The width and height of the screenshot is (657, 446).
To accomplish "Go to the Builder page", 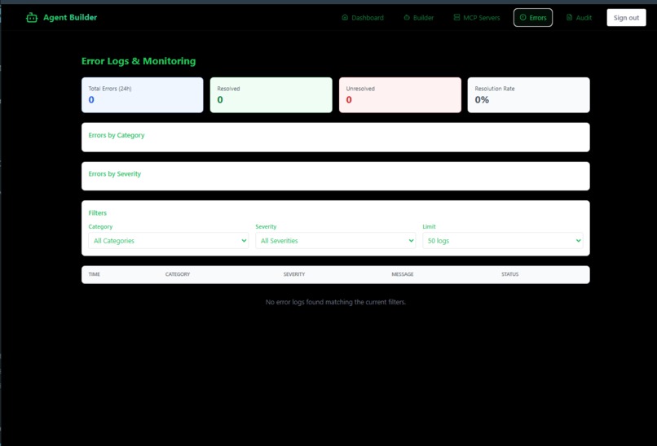I will [x=419, y=18].
